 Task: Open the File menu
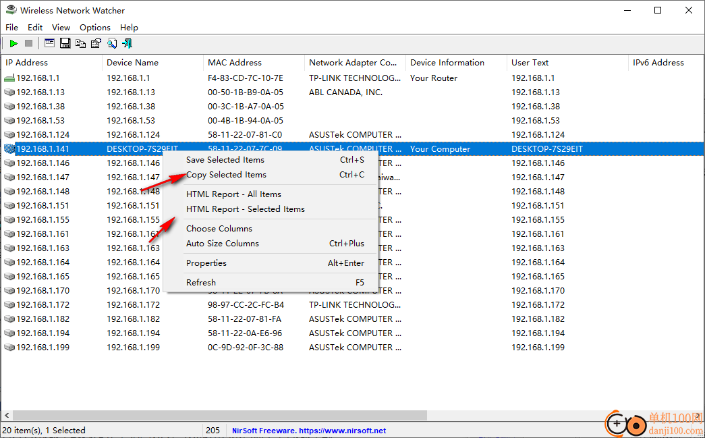[x=11, y=28]
